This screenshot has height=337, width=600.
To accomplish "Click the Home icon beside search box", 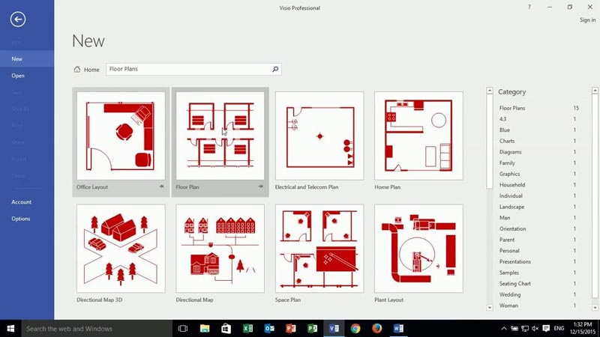I will (x=77, y=69).
